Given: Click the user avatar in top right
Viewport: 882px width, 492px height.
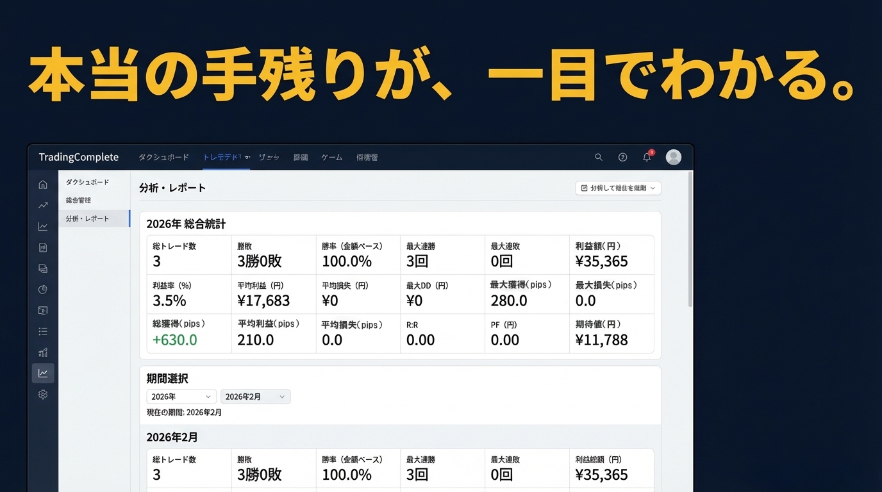Looking at the screenshot, I should tap(673, 156).
